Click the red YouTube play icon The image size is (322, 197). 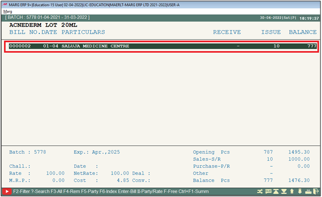(7, 191)
